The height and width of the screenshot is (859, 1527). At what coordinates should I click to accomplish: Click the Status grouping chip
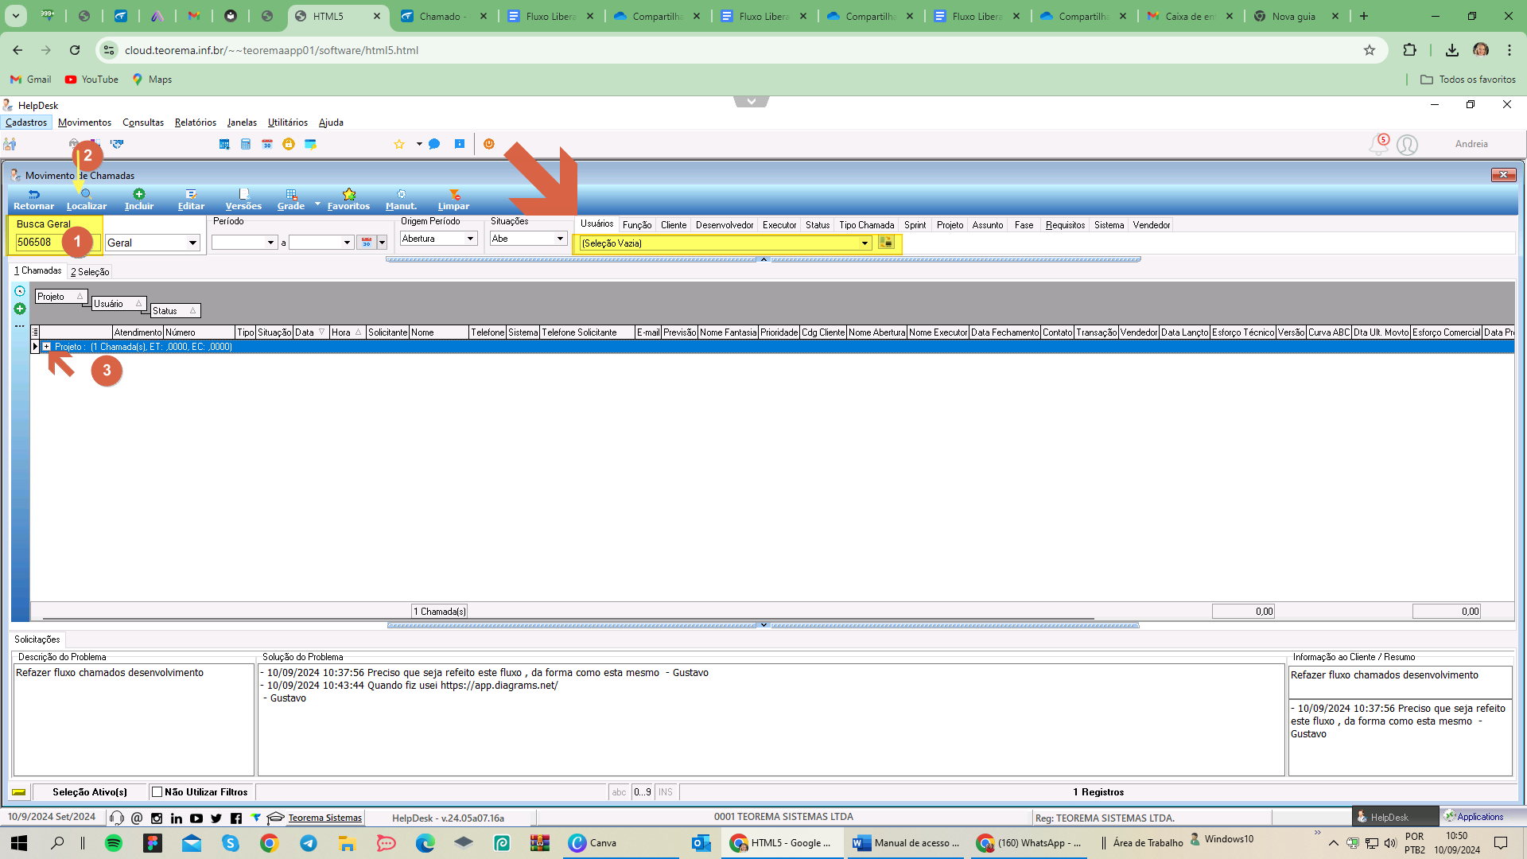(175, 311)
